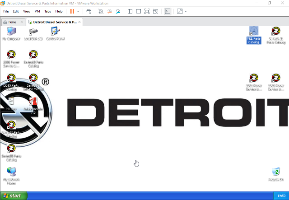Select Parts Catalog shortcut directly above My Network Places
The height and width of the screenshot is (200, 289).
coord(11,153)
